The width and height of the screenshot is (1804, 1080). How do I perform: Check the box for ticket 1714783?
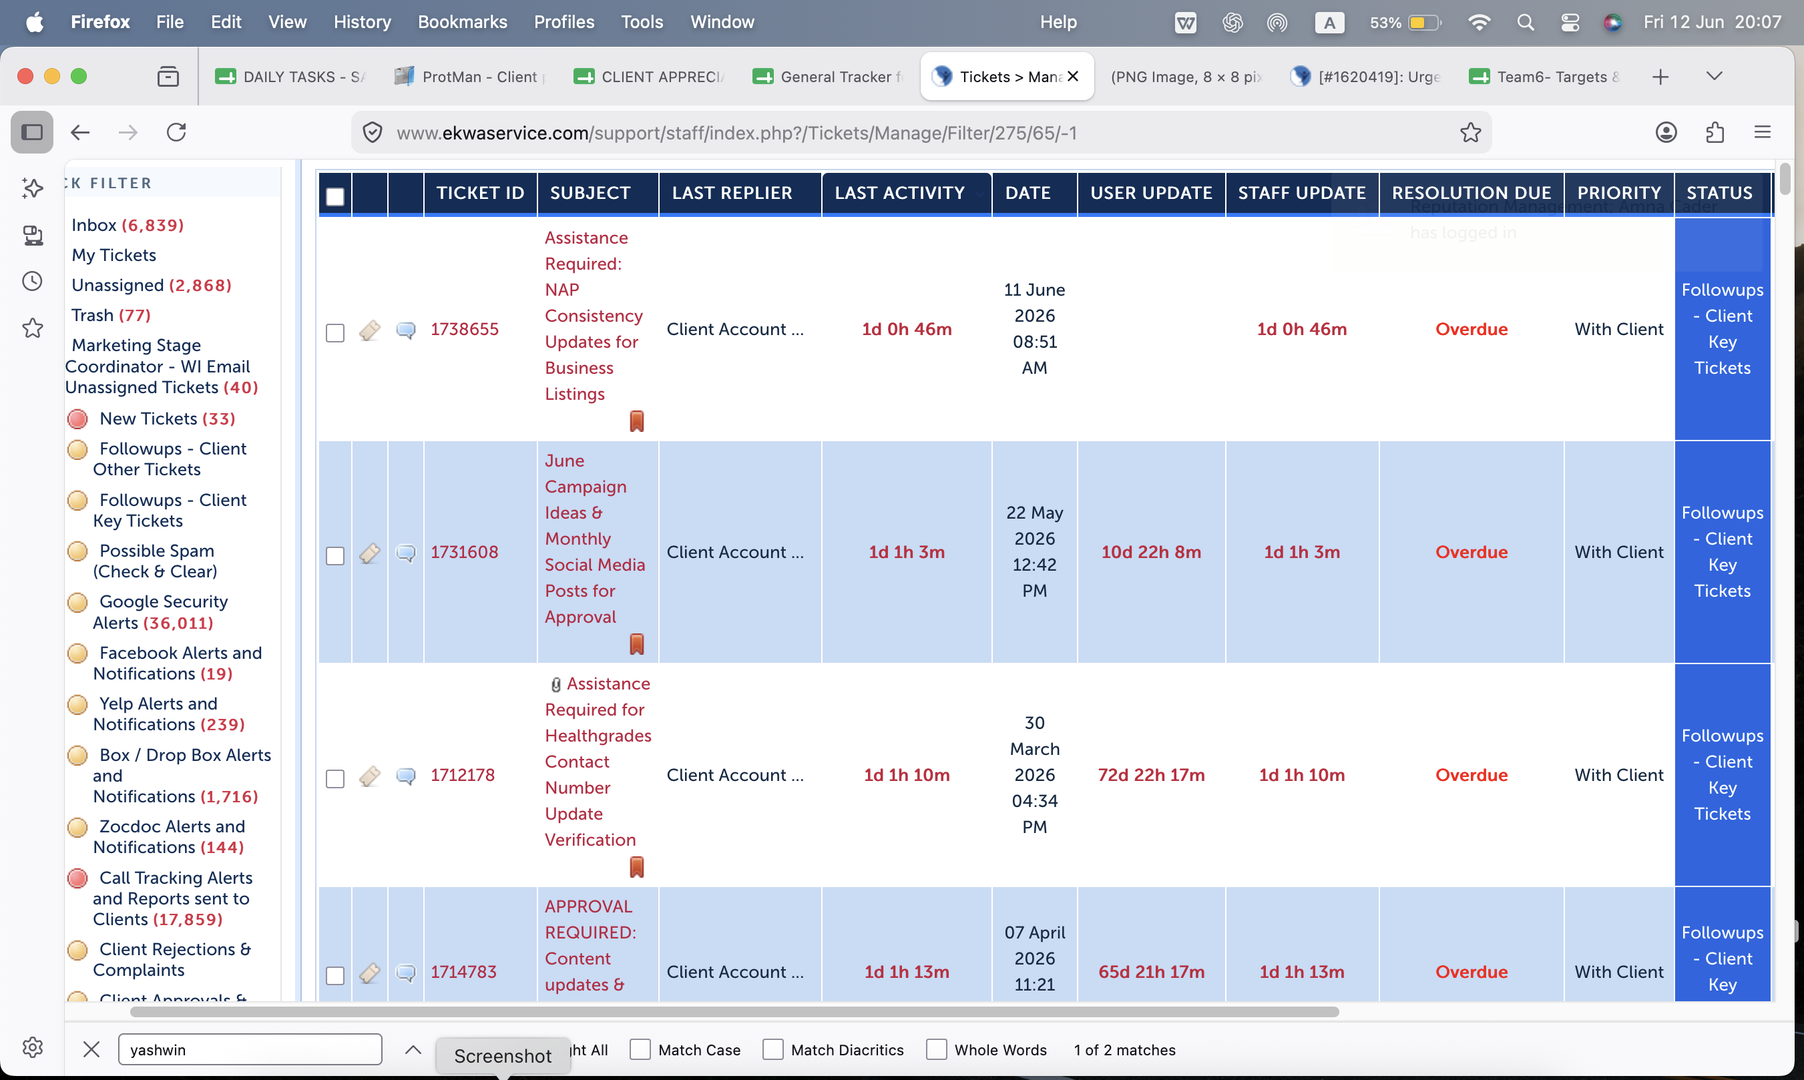pos(335,975)
